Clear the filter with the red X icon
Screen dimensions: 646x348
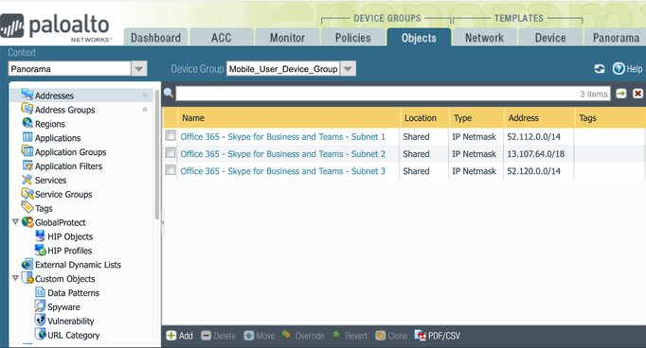click(637, 94)
